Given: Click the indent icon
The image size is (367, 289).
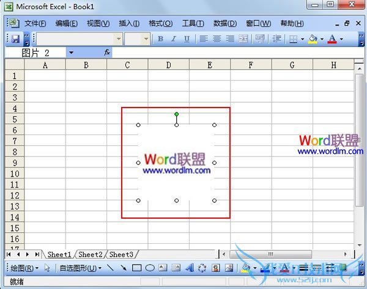Looking at the screenshot, I should pos(276,39).
